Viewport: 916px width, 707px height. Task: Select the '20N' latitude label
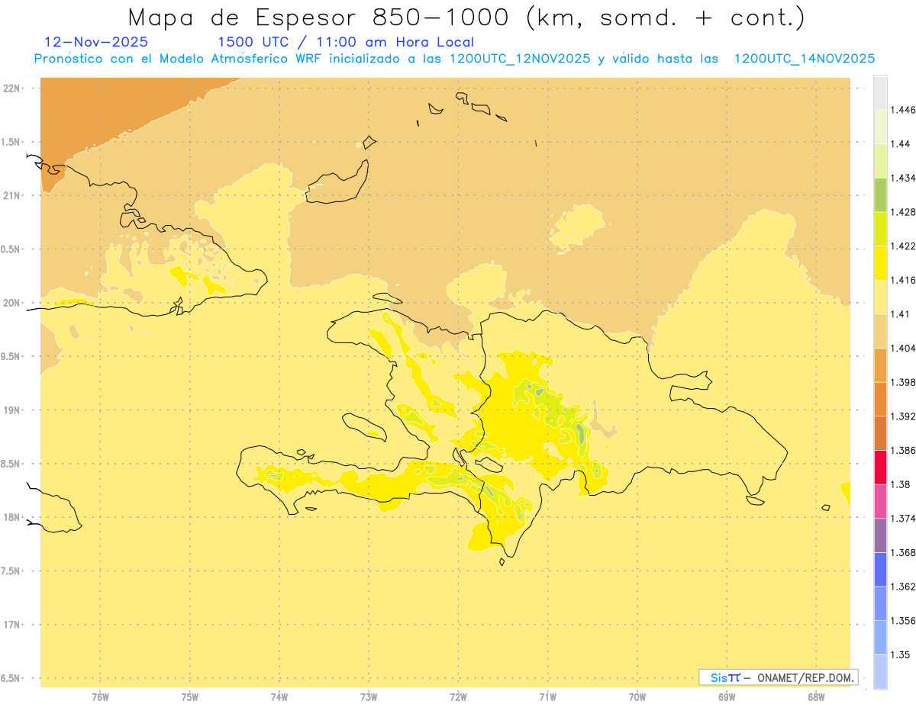(x=12, y=303)
